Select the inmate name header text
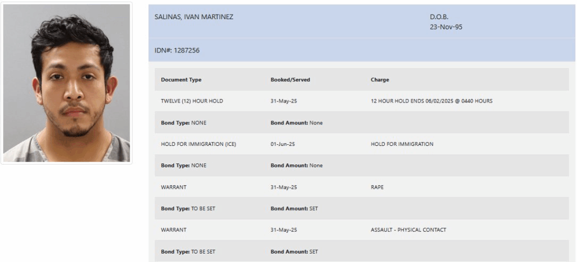 tap(194, 17)
